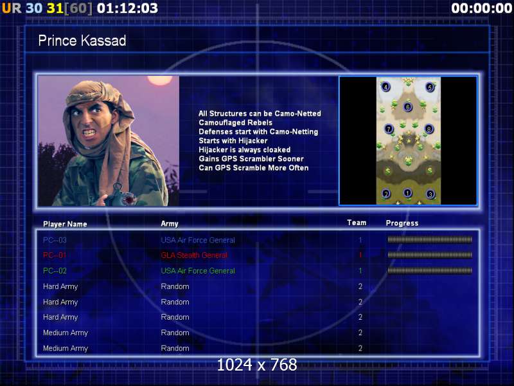Choose start position 8 on the minimap
This screenshot has height=386, width=514.
click(429, 129)
